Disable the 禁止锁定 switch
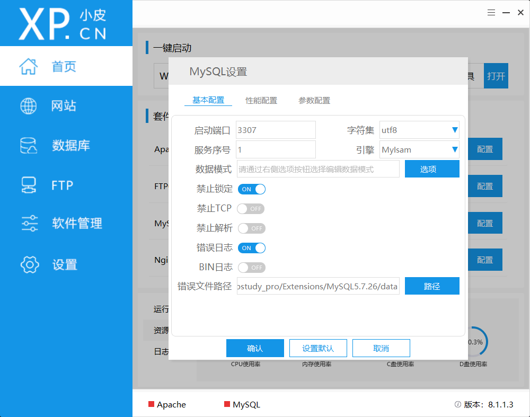The height and width of the screenshot is (417, 530). pyautogui.click(x=251, y=189)
